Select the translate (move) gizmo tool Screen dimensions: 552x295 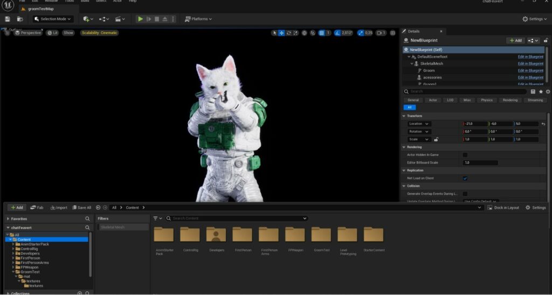(x=281, y=33)
